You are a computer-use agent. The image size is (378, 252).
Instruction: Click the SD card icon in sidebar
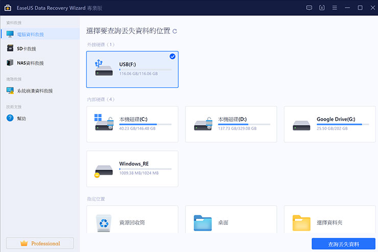10,48
